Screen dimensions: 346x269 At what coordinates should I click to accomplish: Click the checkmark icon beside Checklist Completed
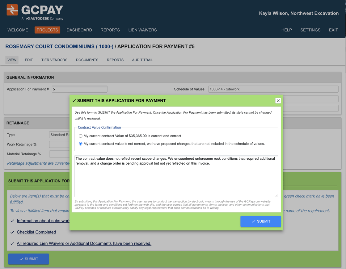tap(12, 232)
